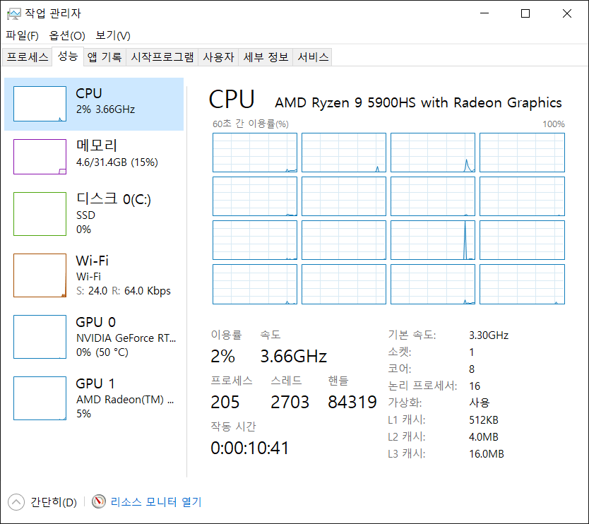Viewport: 589px width, 524px height.
Task: Open the 서비스 tab
Action: (313, 58)
